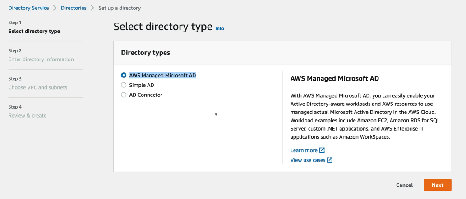The width and height of the screenshot is (466, 199).
Task: Open the Learn more link
Action: click(304, 150)
